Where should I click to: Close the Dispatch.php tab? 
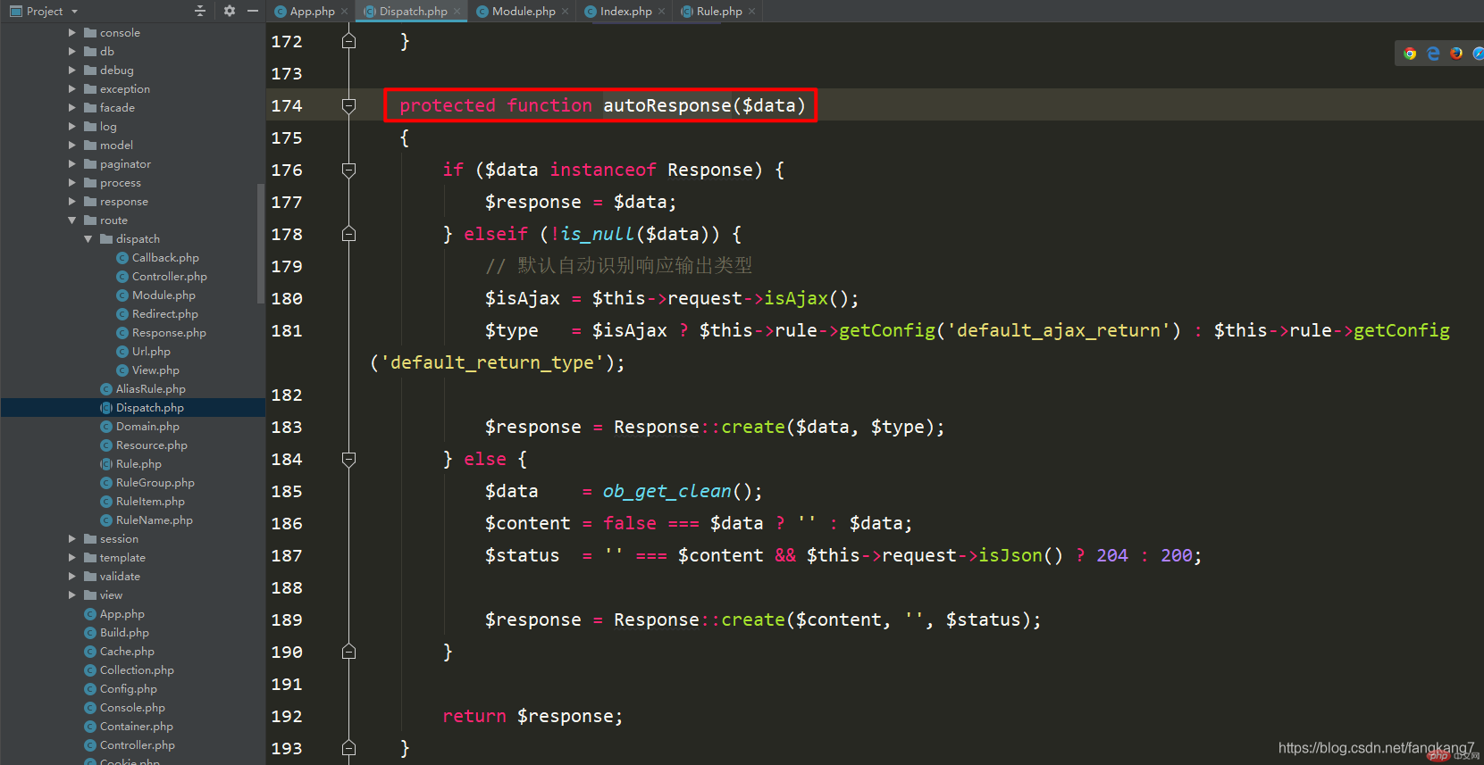point(457,12)
